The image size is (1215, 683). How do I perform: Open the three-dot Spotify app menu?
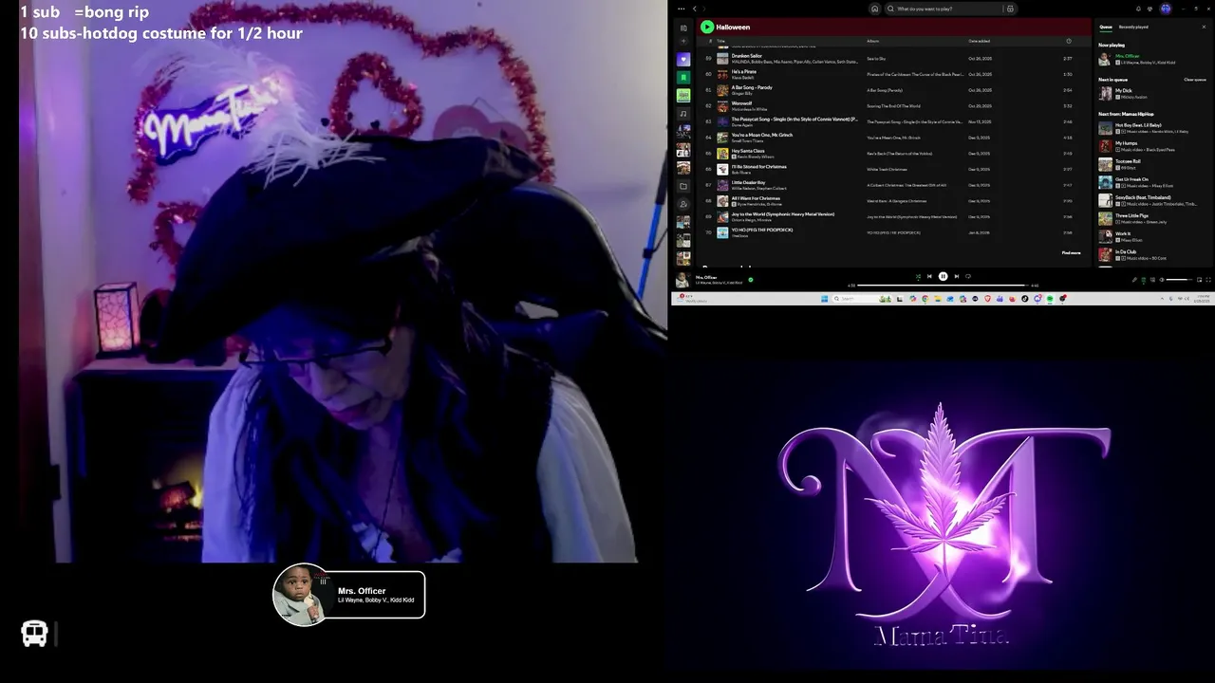coord(682,9)
